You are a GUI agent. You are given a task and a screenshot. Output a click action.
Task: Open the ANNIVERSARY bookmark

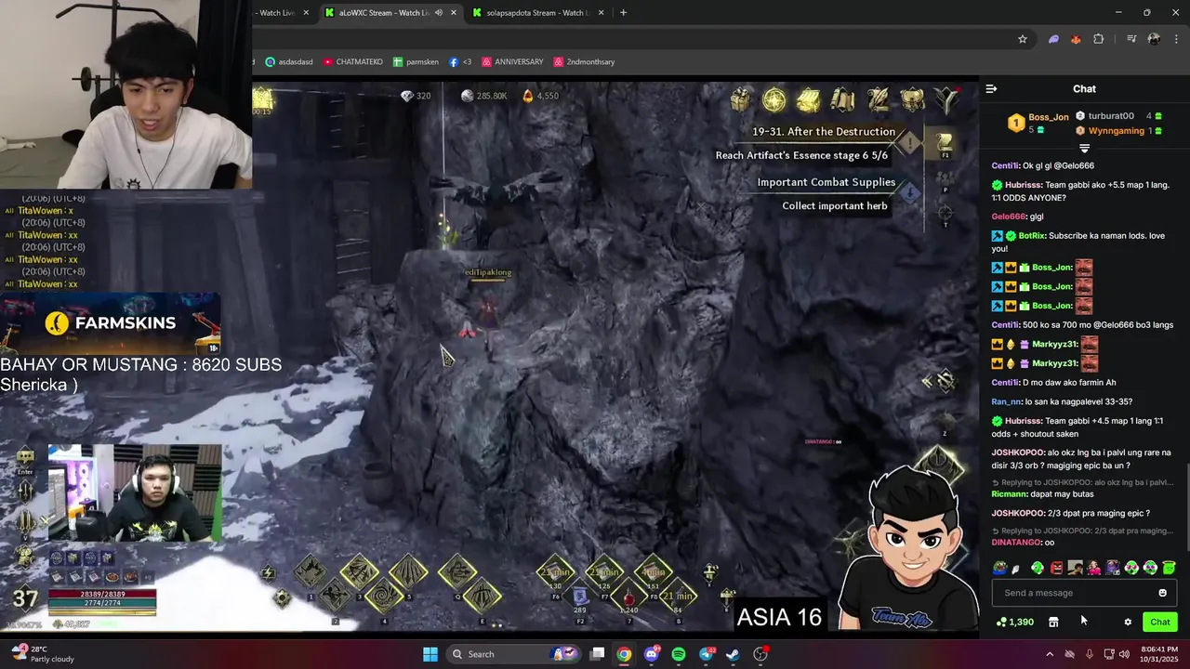[512, 62]
